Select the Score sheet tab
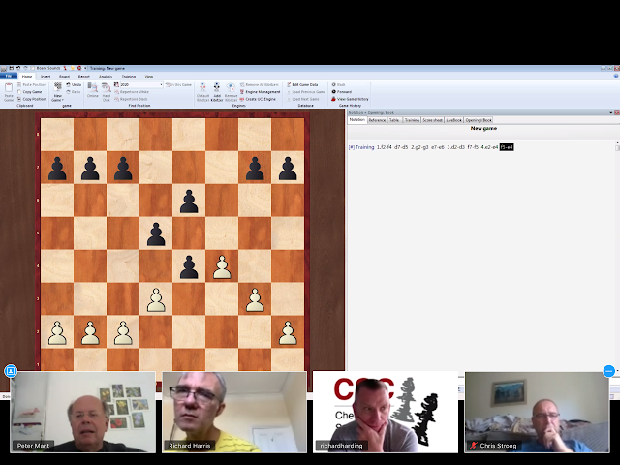 [433, 120]
